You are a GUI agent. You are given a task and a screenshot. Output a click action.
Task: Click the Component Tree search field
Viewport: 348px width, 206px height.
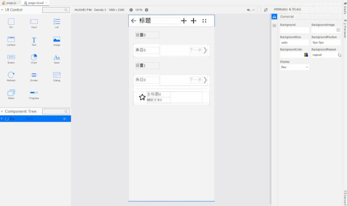56,111
